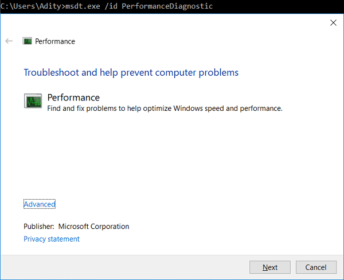This screenshot has height=280, width=344.
Task: Click the 'Microsoft Corporation' publisher name
Action: [x=93, y=227]
